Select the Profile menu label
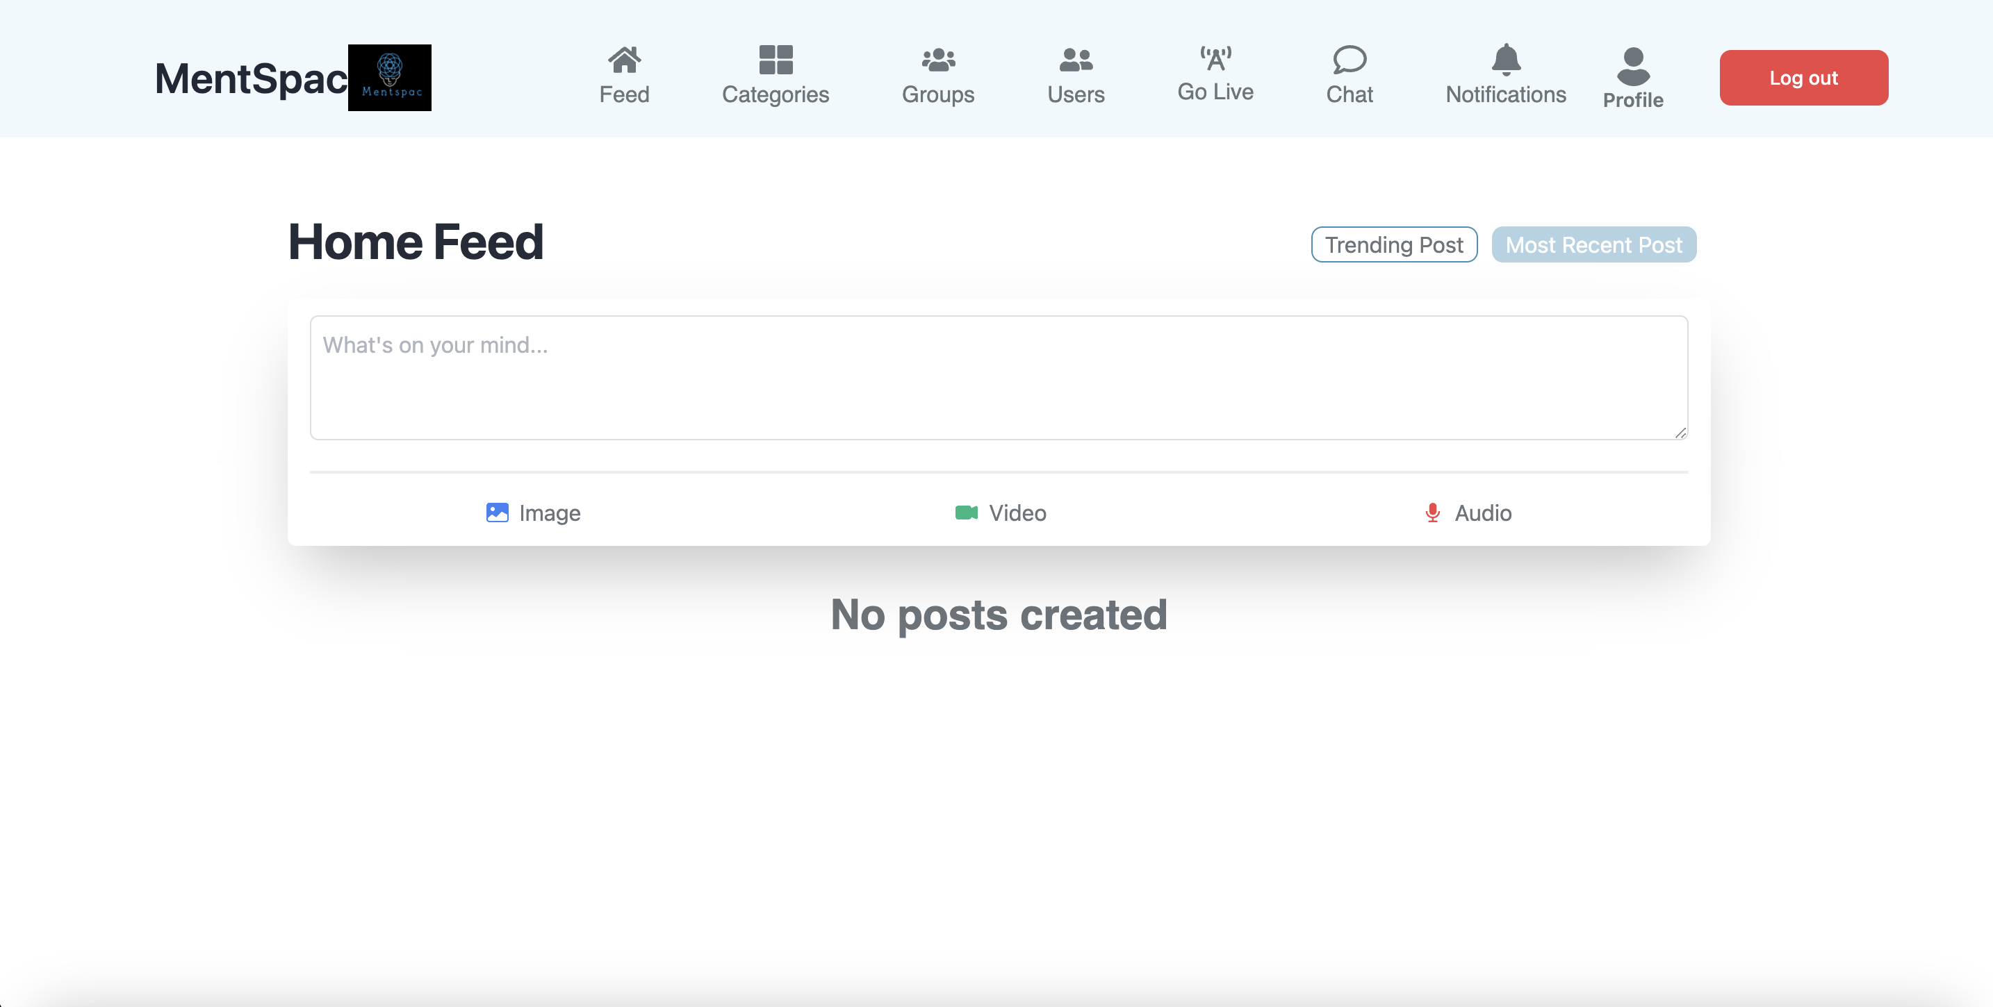Viewport: 1993px width, 1007px height. pos(1632,100)
